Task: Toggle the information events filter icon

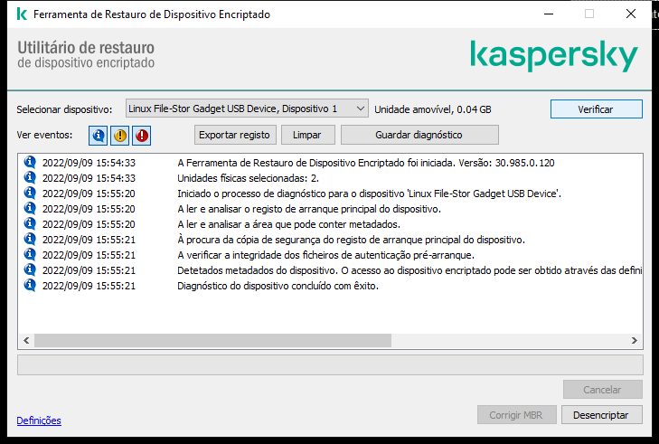Action: point(98,136)
